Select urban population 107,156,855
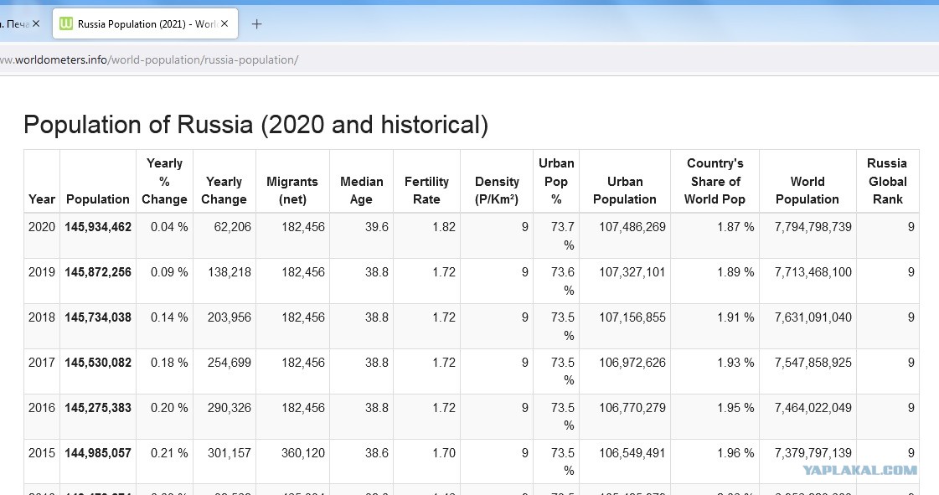This screenshot has height=495, width=939. click(632, 317)
